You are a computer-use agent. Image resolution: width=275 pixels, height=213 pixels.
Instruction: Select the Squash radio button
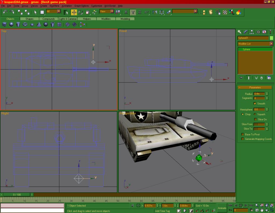pos(255,114)
